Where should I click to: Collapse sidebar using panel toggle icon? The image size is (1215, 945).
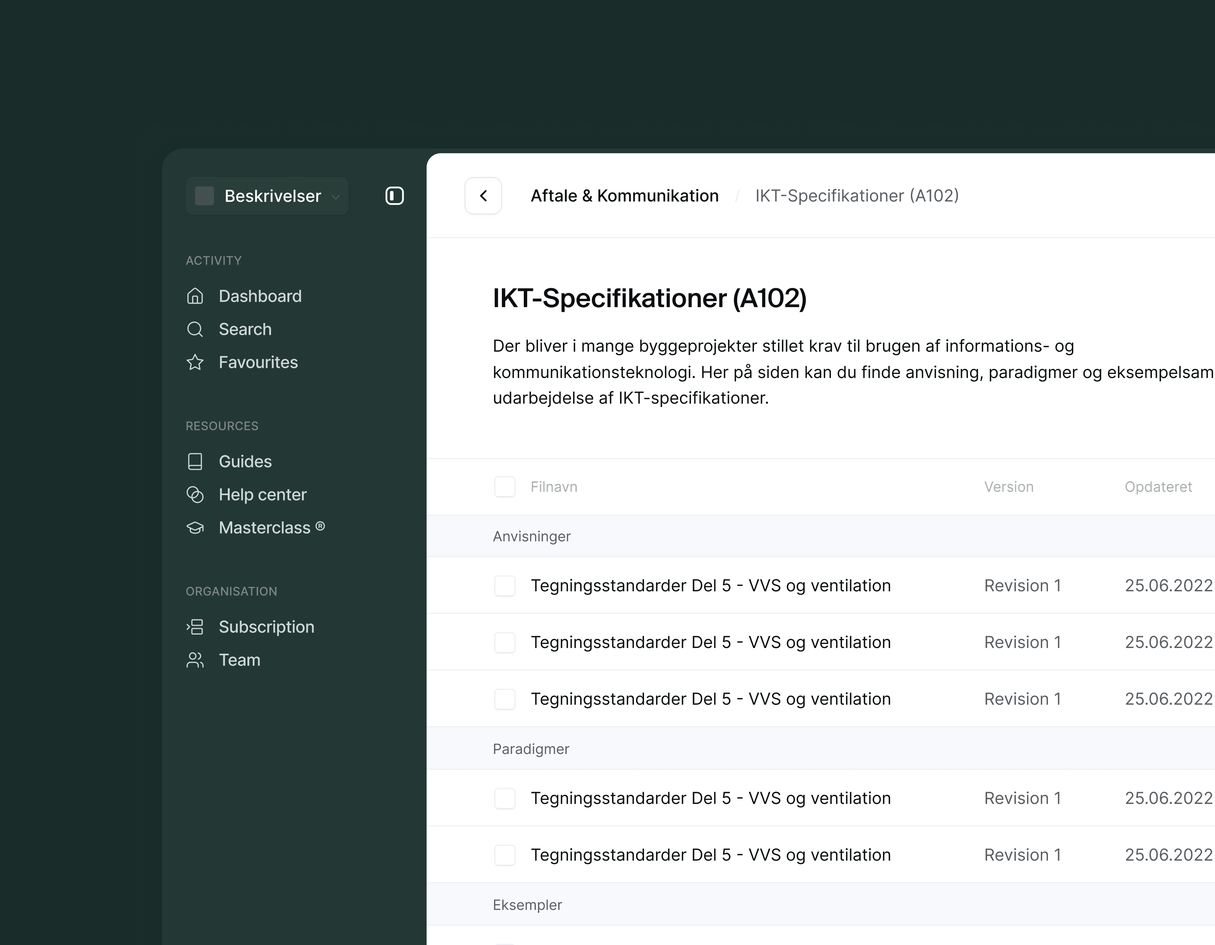click(395, 196)
